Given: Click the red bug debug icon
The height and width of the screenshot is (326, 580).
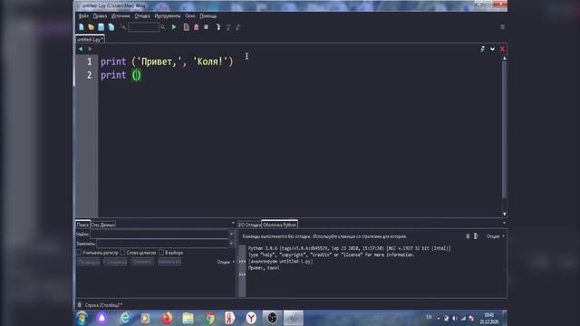Looking at the screenshot, I should pos(197,27).
